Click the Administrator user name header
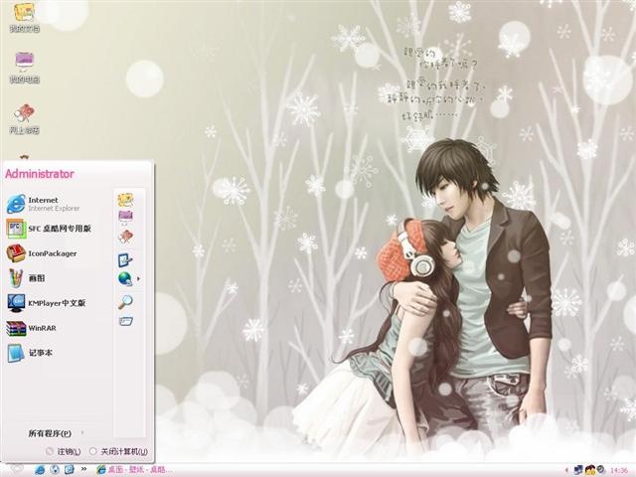Viewport: 636px width, 477px height. tap(40, 174)
